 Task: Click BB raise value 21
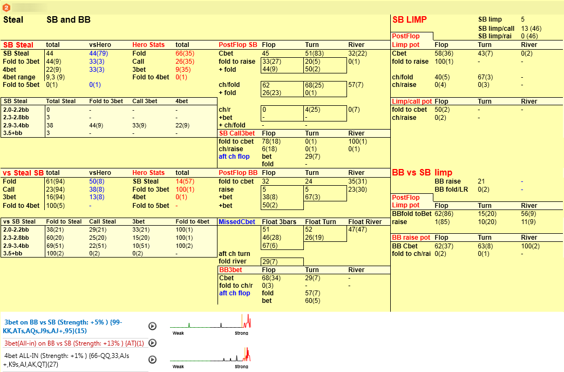click(481, 181)
